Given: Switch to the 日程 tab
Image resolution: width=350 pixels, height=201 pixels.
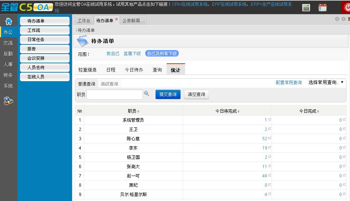Looking at the screenshot, I should (111, 70).
